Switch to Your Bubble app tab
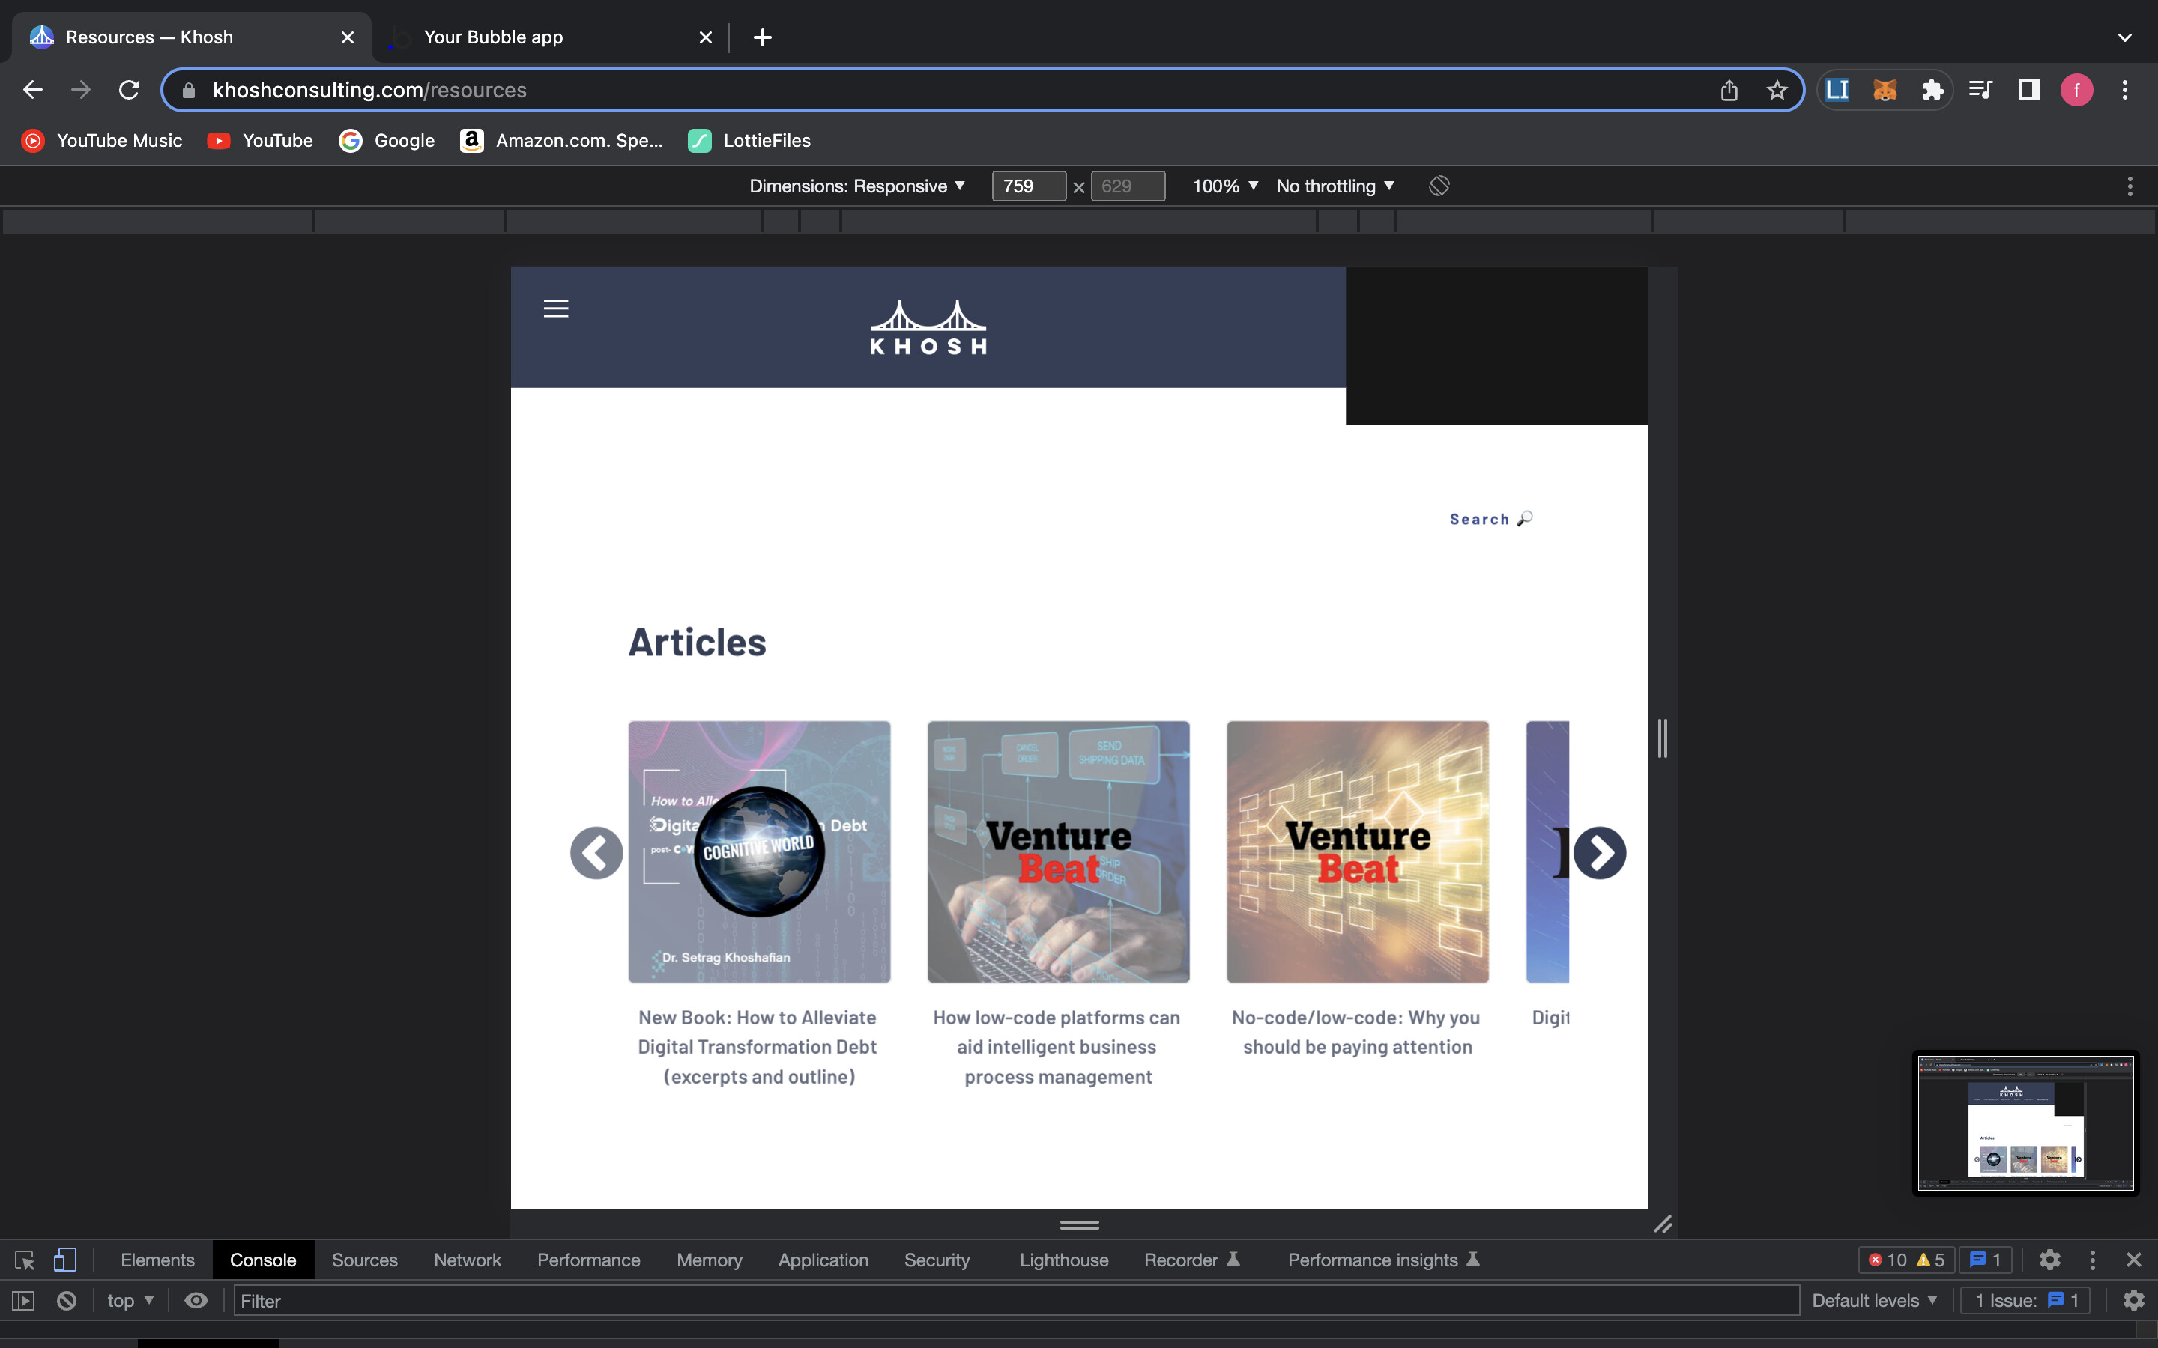Screen dimensions: 2158x1348 click(x=493, y=37)
